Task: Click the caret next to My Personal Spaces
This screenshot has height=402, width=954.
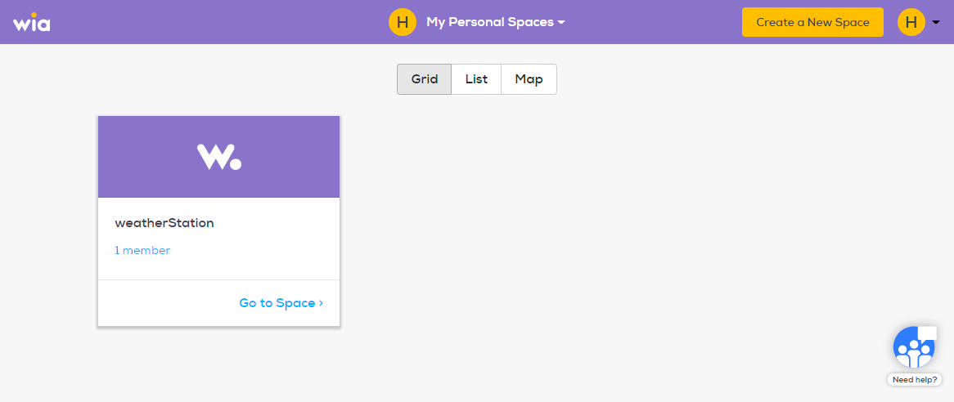Action: [561, 22]
